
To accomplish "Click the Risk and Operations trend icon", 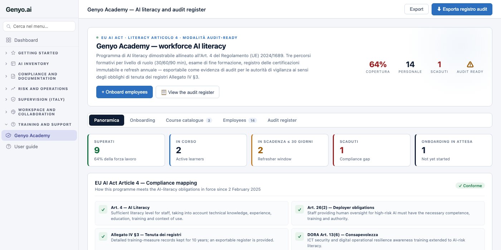I will (13, 89).
